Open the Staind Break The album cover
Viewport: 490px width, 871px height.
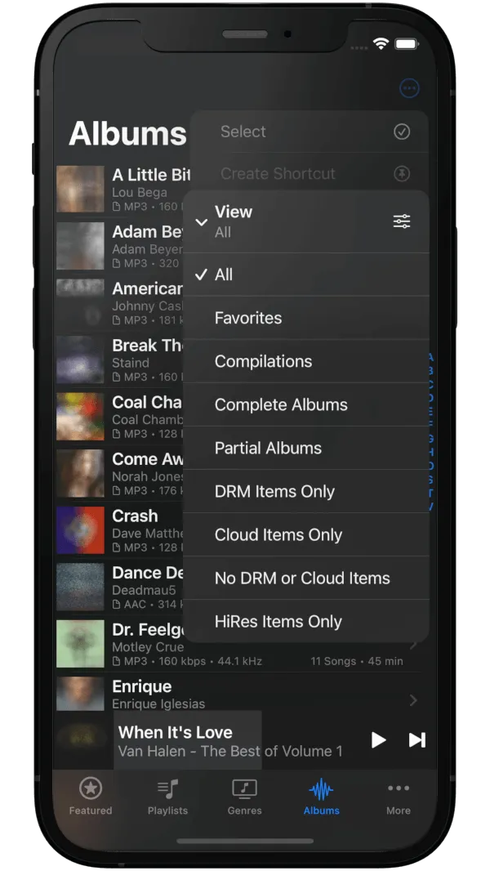pyautogui.click(x=81, y=360)
